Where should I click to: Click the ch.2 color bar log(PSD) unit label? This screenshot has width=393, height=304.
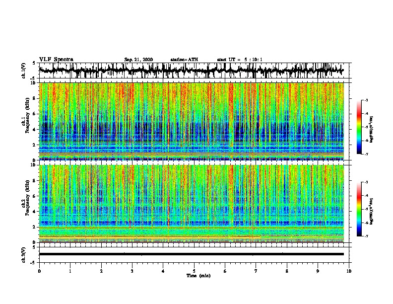pos(372,211)
